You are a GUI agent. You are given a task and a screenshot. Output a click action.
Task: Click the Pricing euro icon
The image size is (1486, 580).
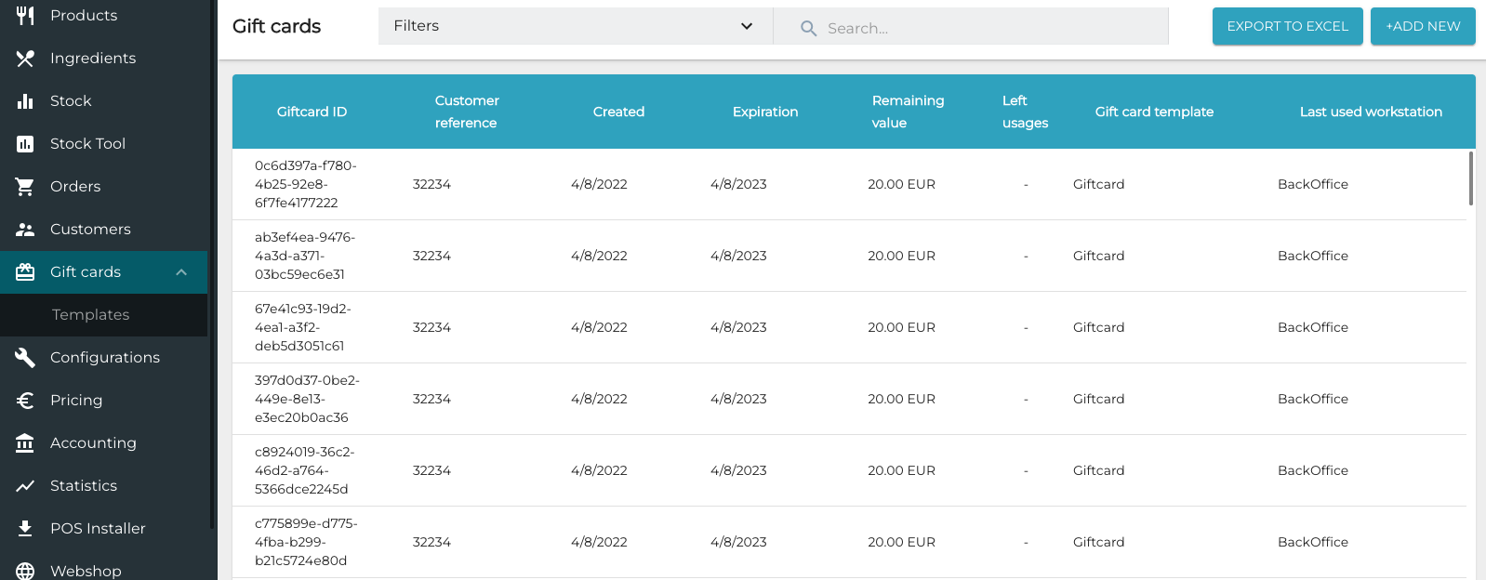(x=25, y=400)
